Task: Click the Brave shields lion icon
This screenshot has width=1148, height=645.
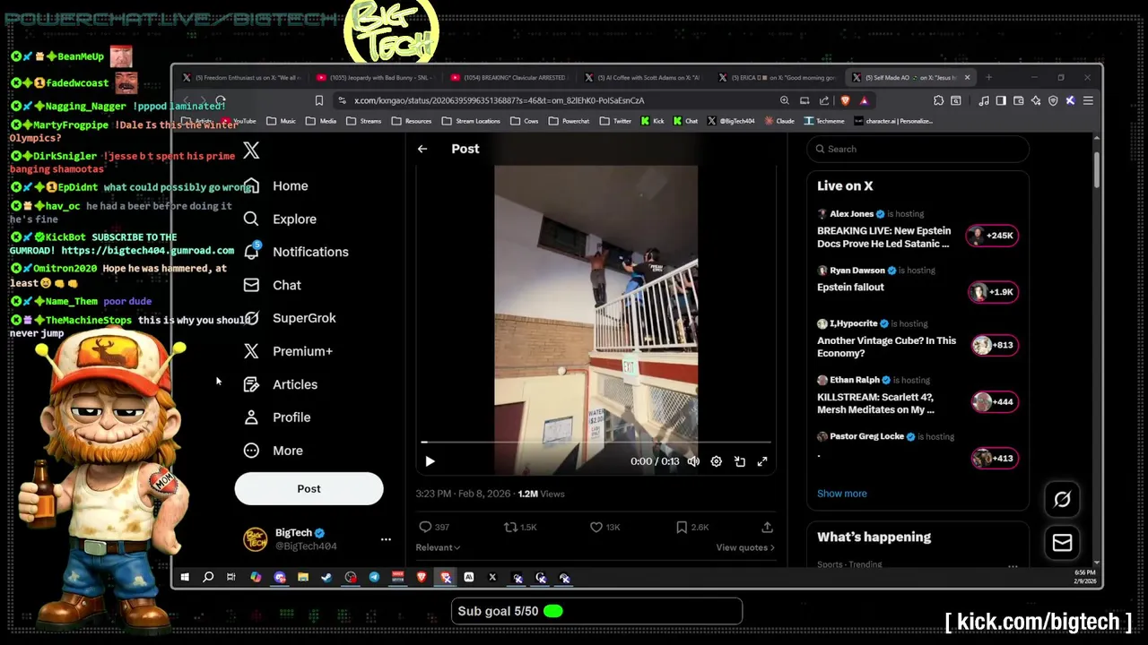Action: pyautogui.click(x=845, y=100)
